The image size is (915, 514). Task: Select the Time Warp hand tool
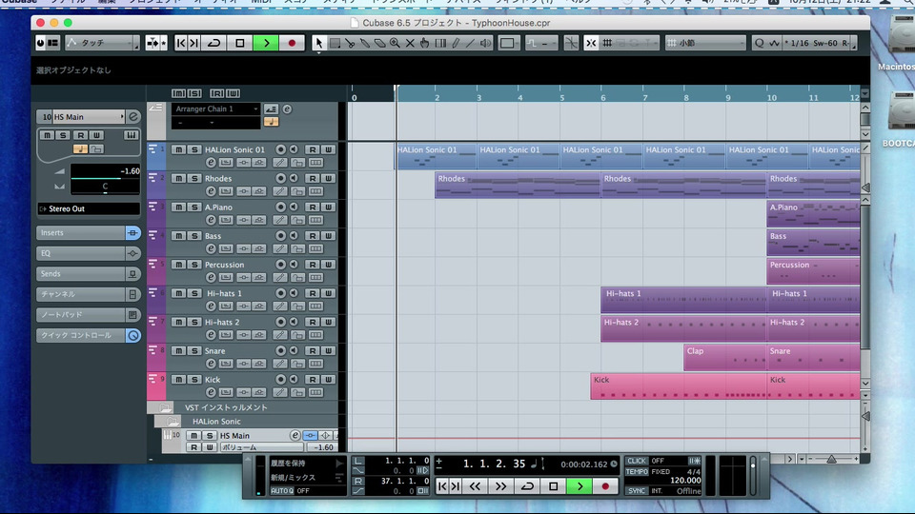[x=425, y=43]
